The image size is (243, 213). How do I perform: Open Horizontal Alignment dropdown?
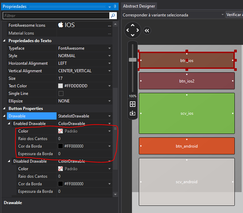click(109, 63)
